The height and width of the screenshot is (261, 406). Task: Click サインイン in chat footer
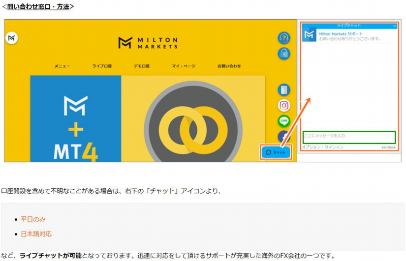334,147
